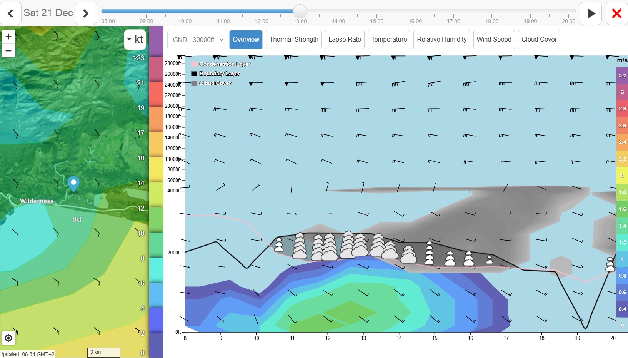This screenshot has height=358, width=628.
Task: Click the 0.4 m/s blue legend swatch
Action: 622,309
